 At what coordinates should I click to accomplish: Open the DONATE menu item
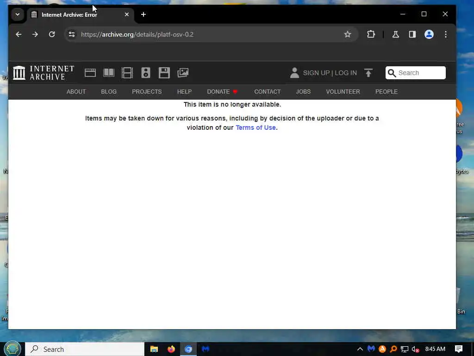tap(223, 92)
